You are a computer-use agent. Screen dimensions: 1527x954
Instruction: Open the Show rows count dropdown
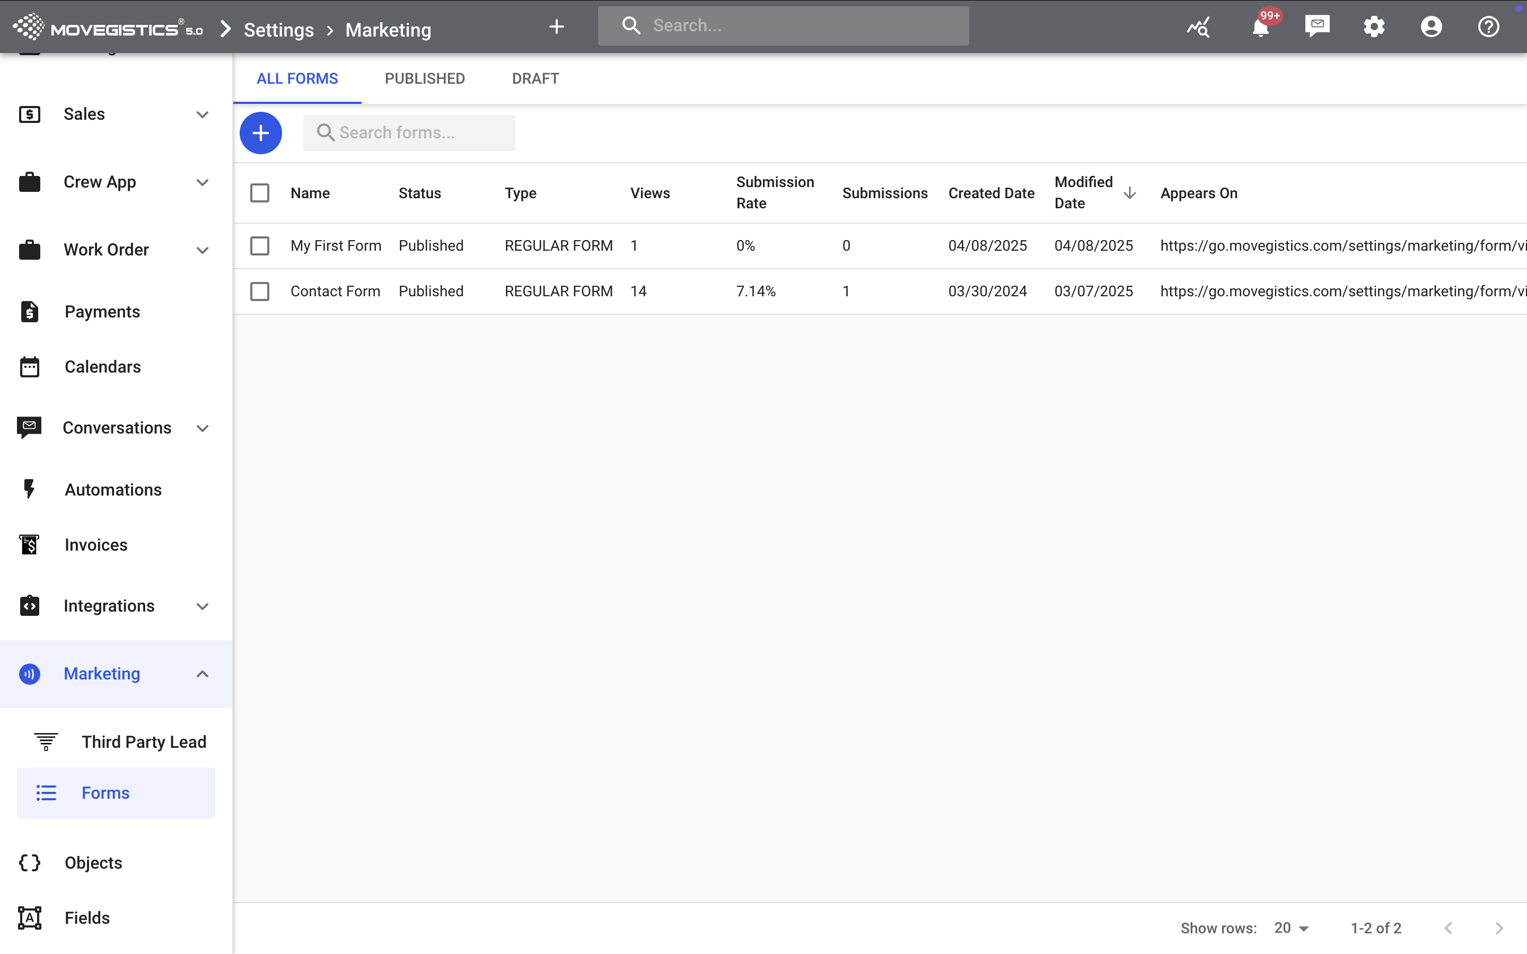pos(1291,928)
